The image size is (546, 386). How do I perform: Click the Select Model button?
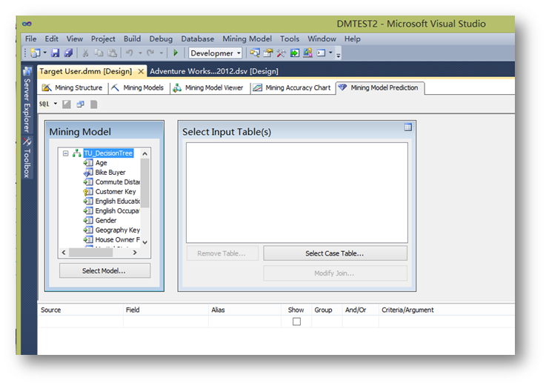coord(104,270)
